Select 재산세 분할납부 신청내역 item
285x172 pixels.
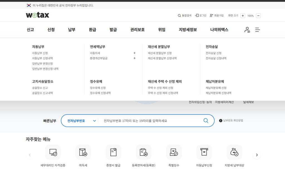click(x=162, y=58)
